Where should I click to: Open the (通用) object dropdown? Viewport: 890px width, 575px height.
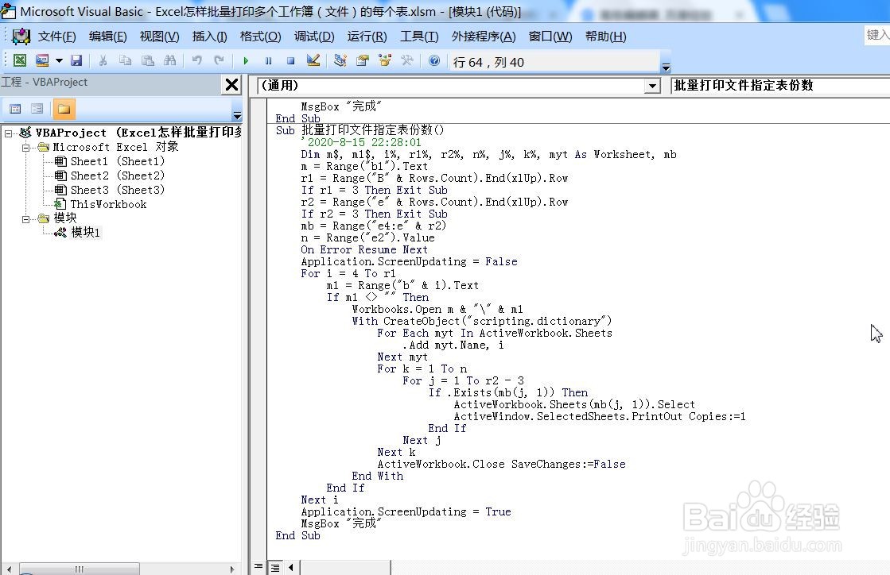tap(652, 86)
